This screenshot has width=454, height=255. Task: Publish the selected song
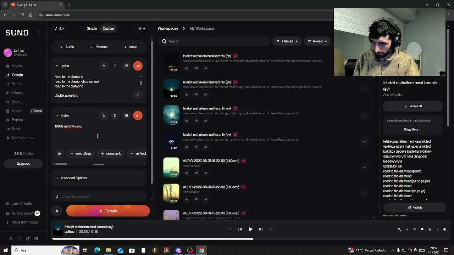(x=415, y=208)
